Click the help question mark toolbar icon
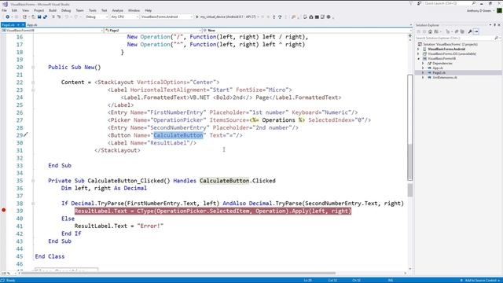 coord(280,17)
